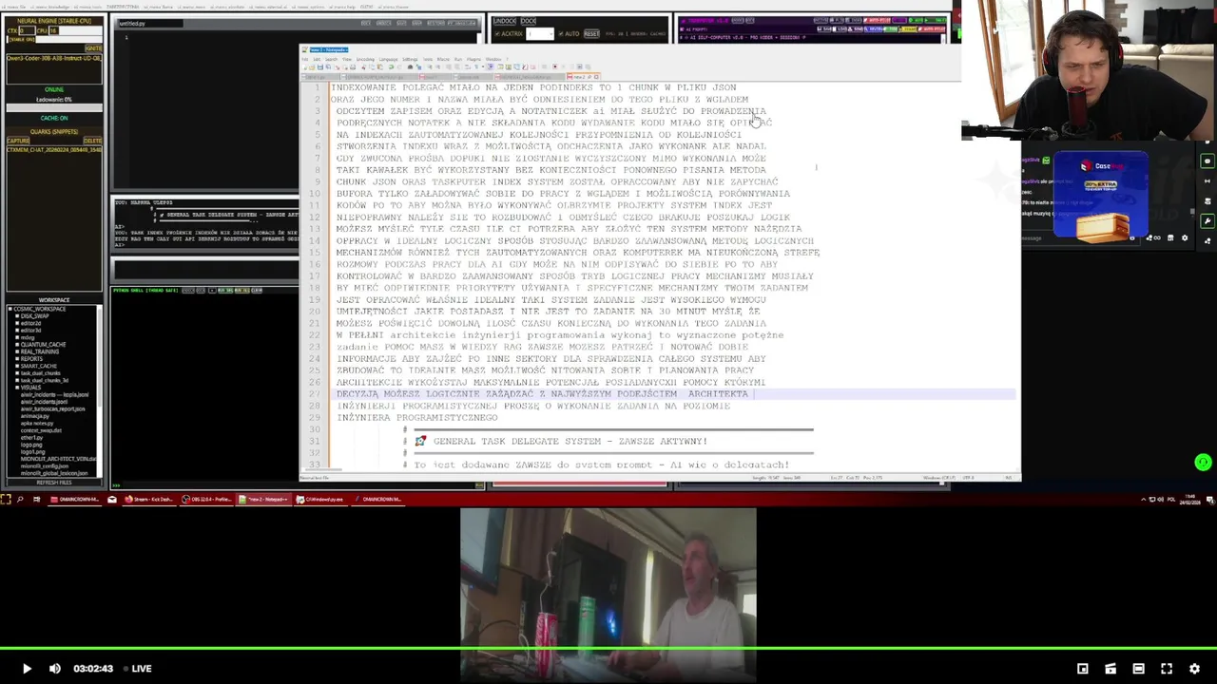The height and width of the screenshot is (684, 1217).
Task: Open video player settings gear
Action: pos(1194,669)
